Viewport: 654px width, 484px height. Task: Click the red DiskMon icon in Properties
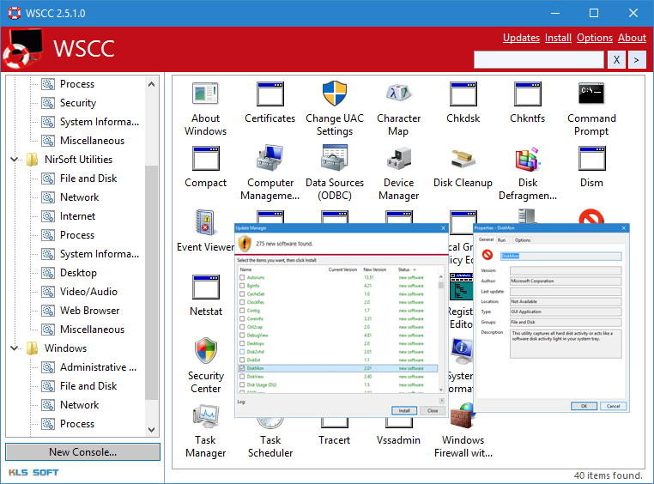[487, 255]
